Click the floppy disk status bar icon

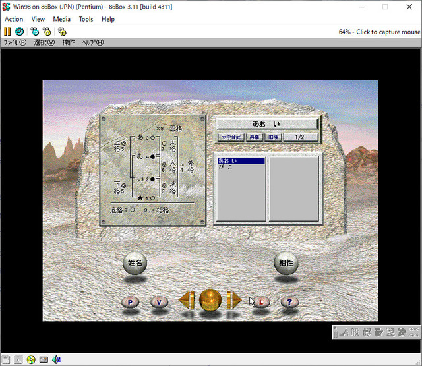[x=6, y=360]
